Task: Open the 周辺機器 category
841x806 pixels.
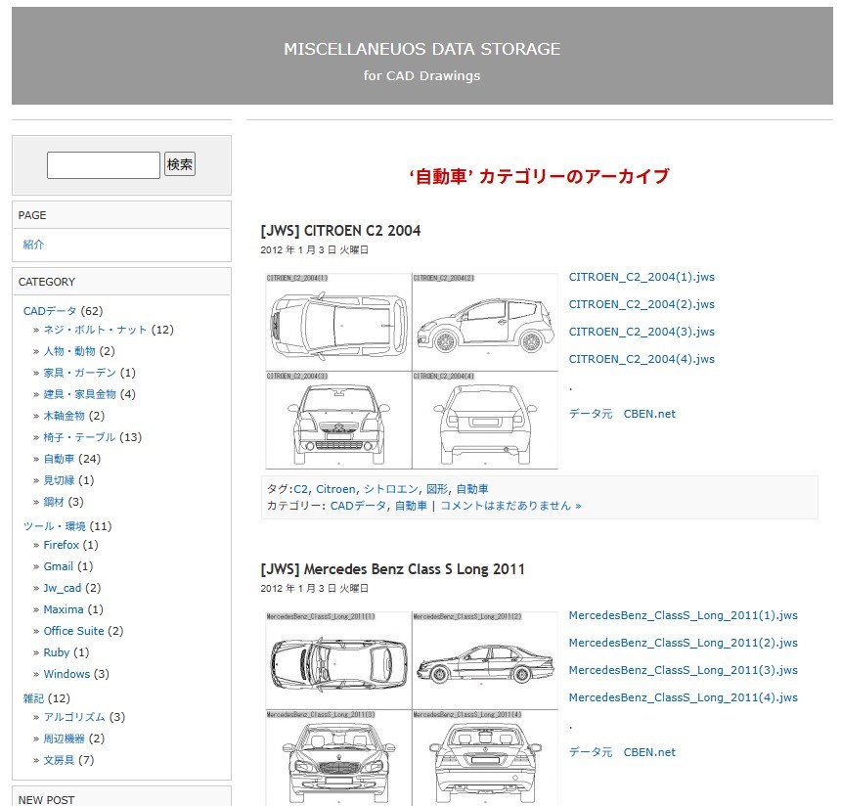Action: tap(64, 739)
